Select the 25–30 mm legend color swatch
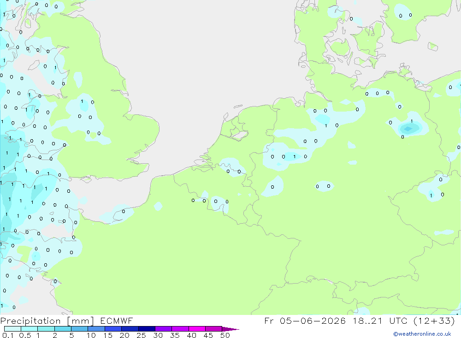The height and width of the screenshot is (338, 461). (147, 329)
